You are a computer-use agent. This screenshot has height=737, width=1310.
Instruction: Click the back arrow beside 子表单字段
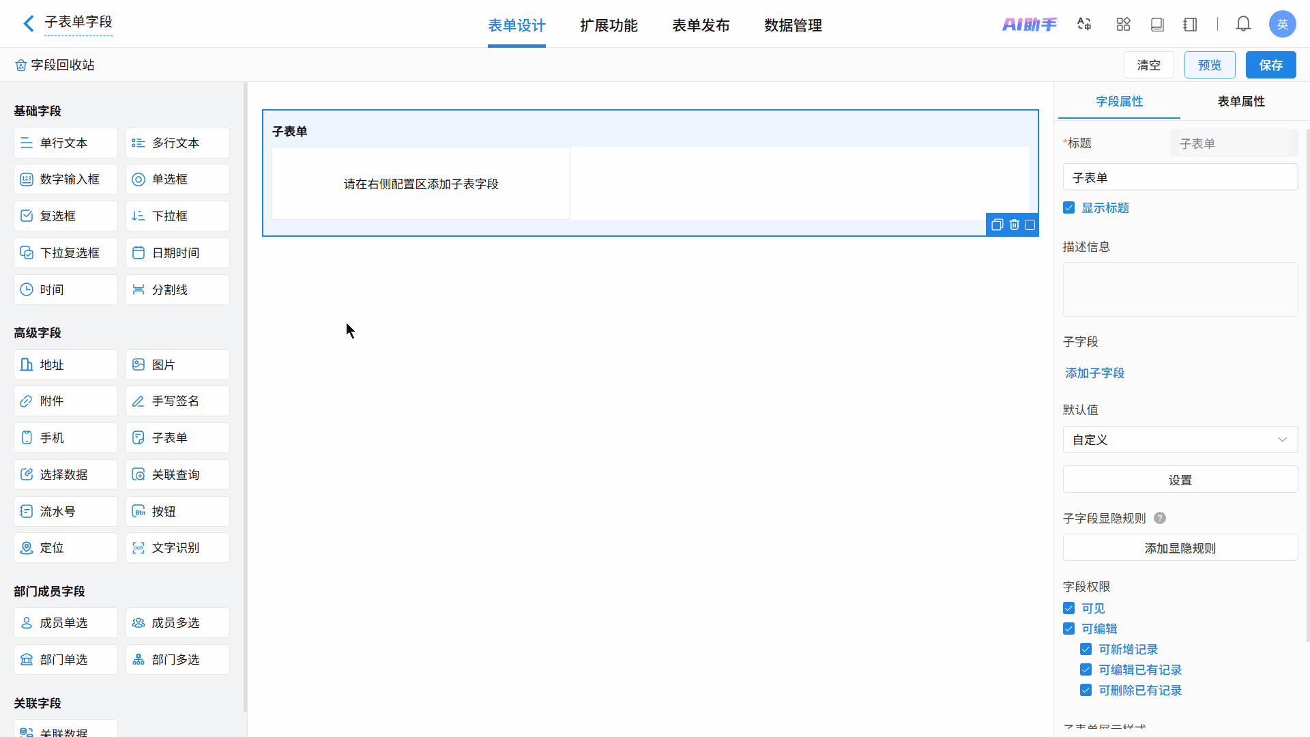click(28, 24)
